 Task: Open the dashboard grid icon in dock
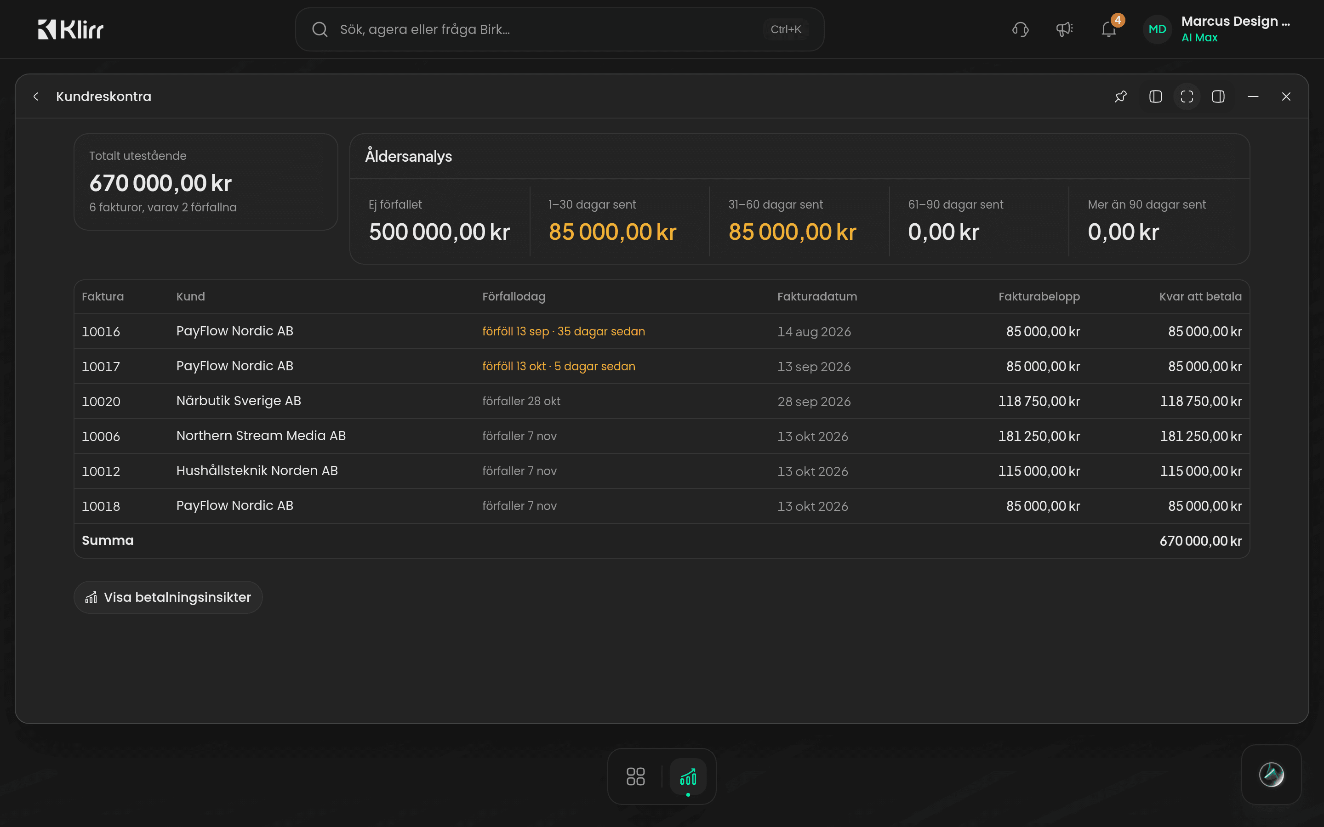636,776
